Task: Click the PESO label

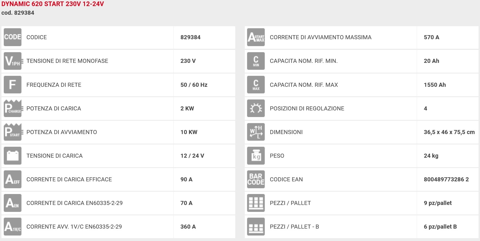Action: 277,156
